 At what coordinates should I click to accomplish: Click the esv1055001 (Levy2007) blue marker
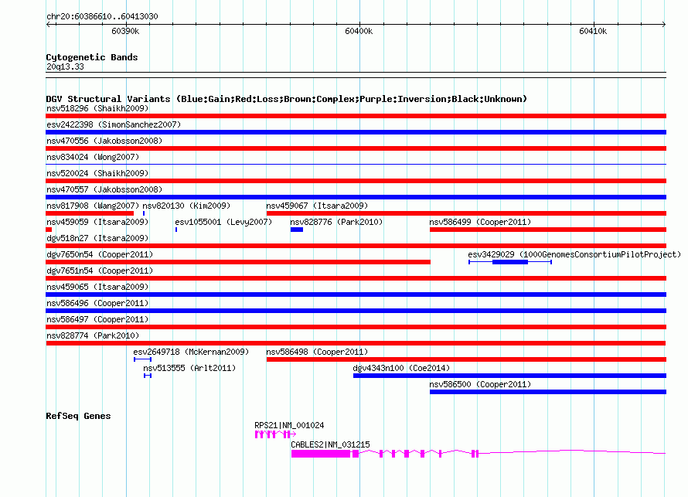(176, 230)
